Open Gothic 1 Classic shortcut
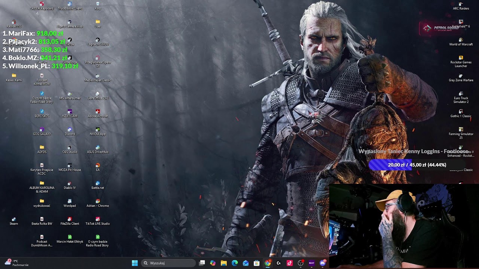 click(461, 114)
